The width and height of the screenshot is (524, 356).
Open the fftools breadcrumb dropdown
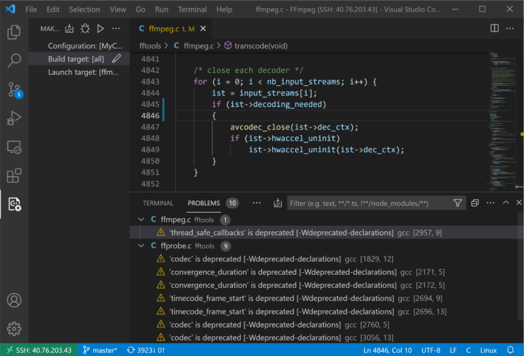150,46
